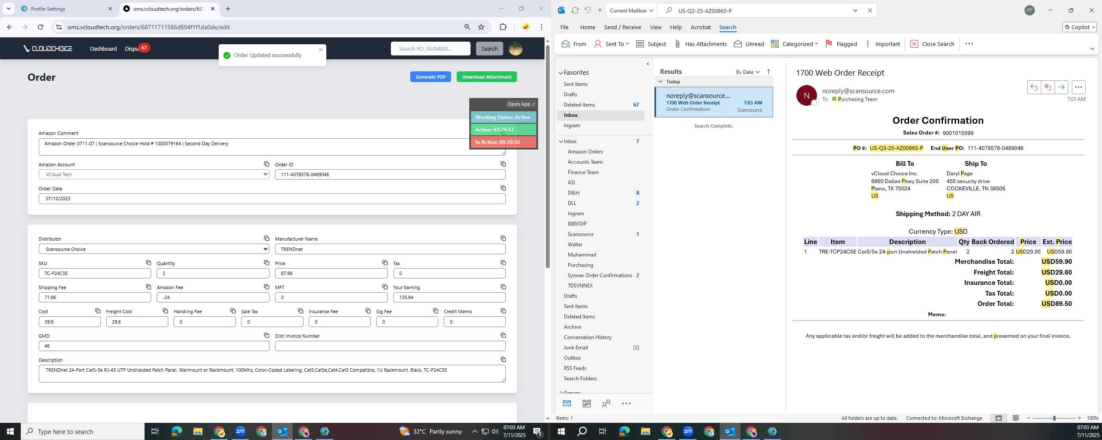Screen dimensions: 1102x440
Task: Toggle the Important search filter
Action: (x=882, y=44)
